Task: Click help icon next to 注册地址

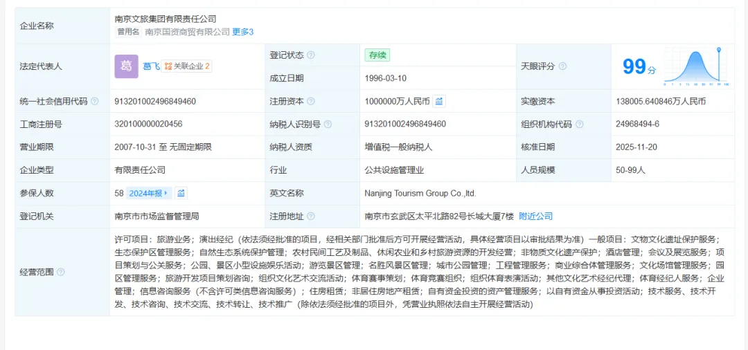Action: point(311,217)
